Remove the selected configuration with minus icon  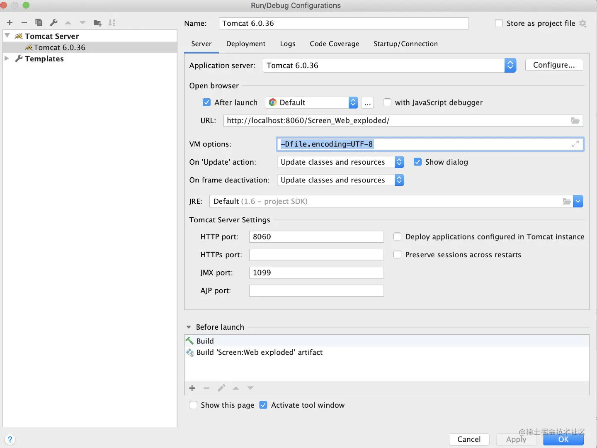click(x=24, y=23)
